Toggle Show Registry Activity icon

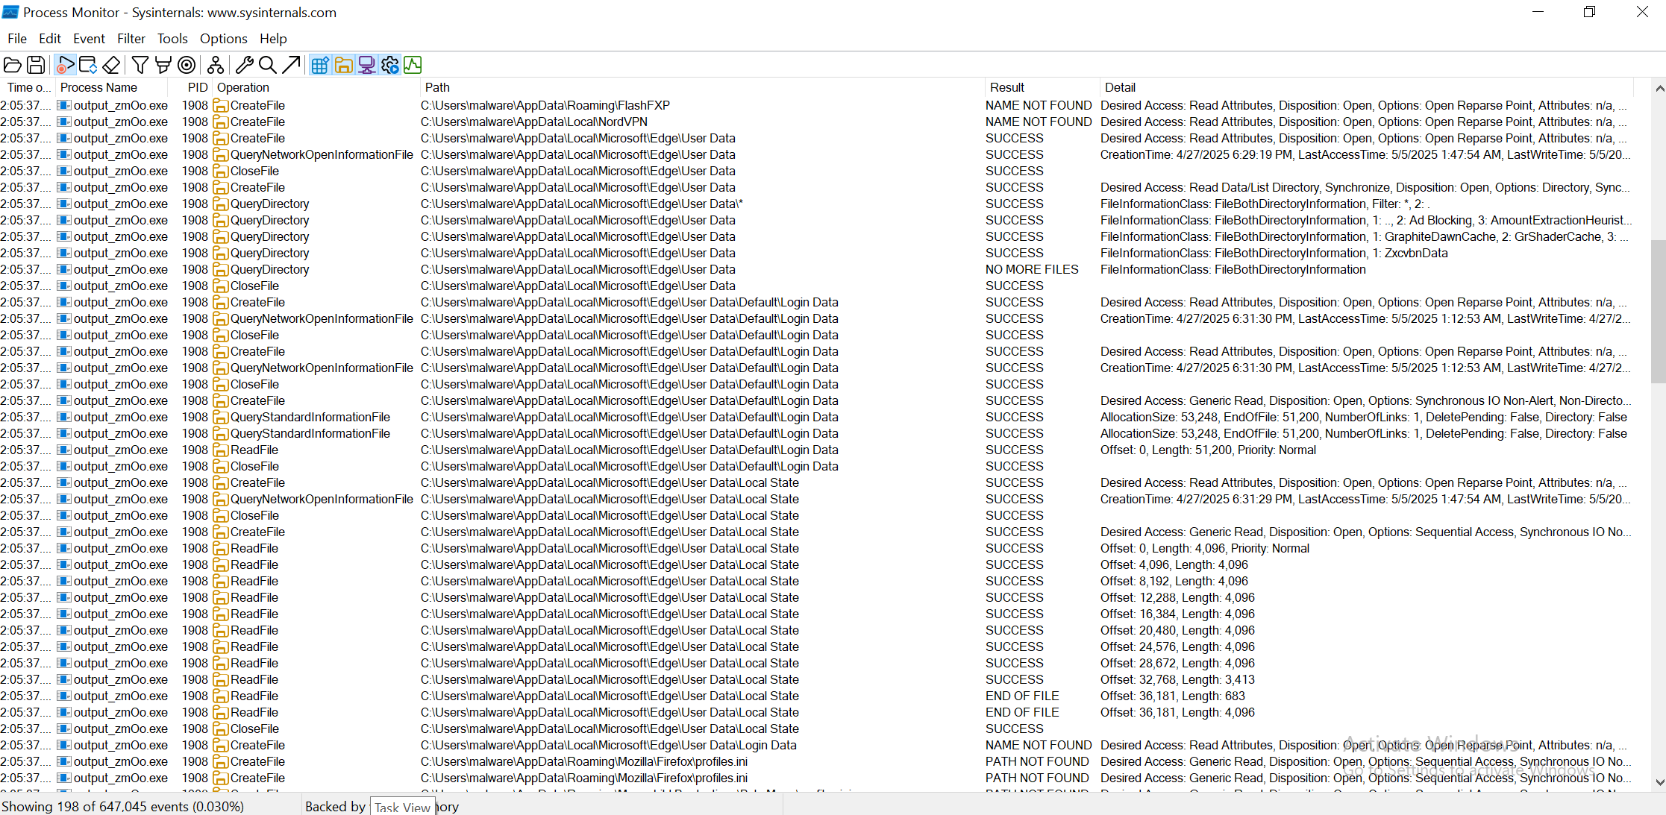tap(320, 66)
